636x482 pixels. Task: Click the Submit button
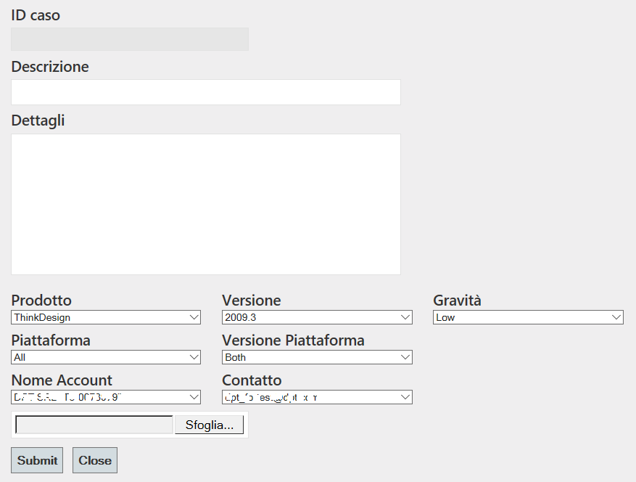coord(37,460)
